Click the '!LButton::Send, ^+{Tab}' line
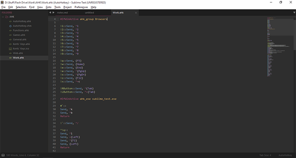Screen dimensions: 296x158 78,92
